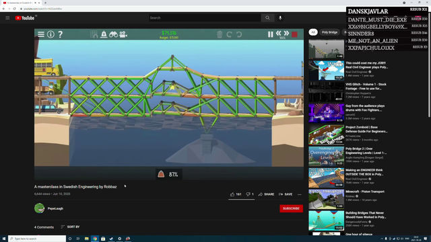The image size is (431, 242).
Task: Save the video to a playlist
Action: (286, 194)
